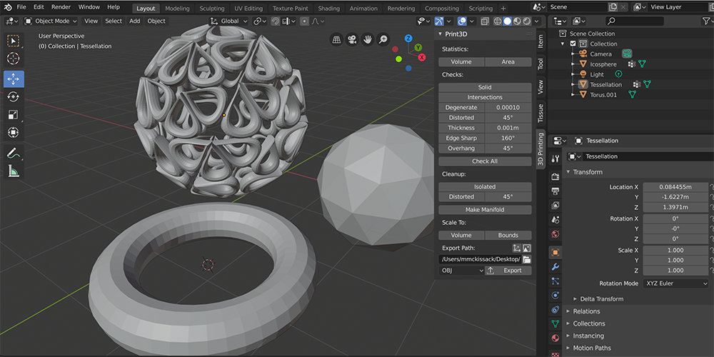Open the OBJ export format dropdown
This screenshot has width=714, height=357.
pyautogui.click(x=461, y=271)
